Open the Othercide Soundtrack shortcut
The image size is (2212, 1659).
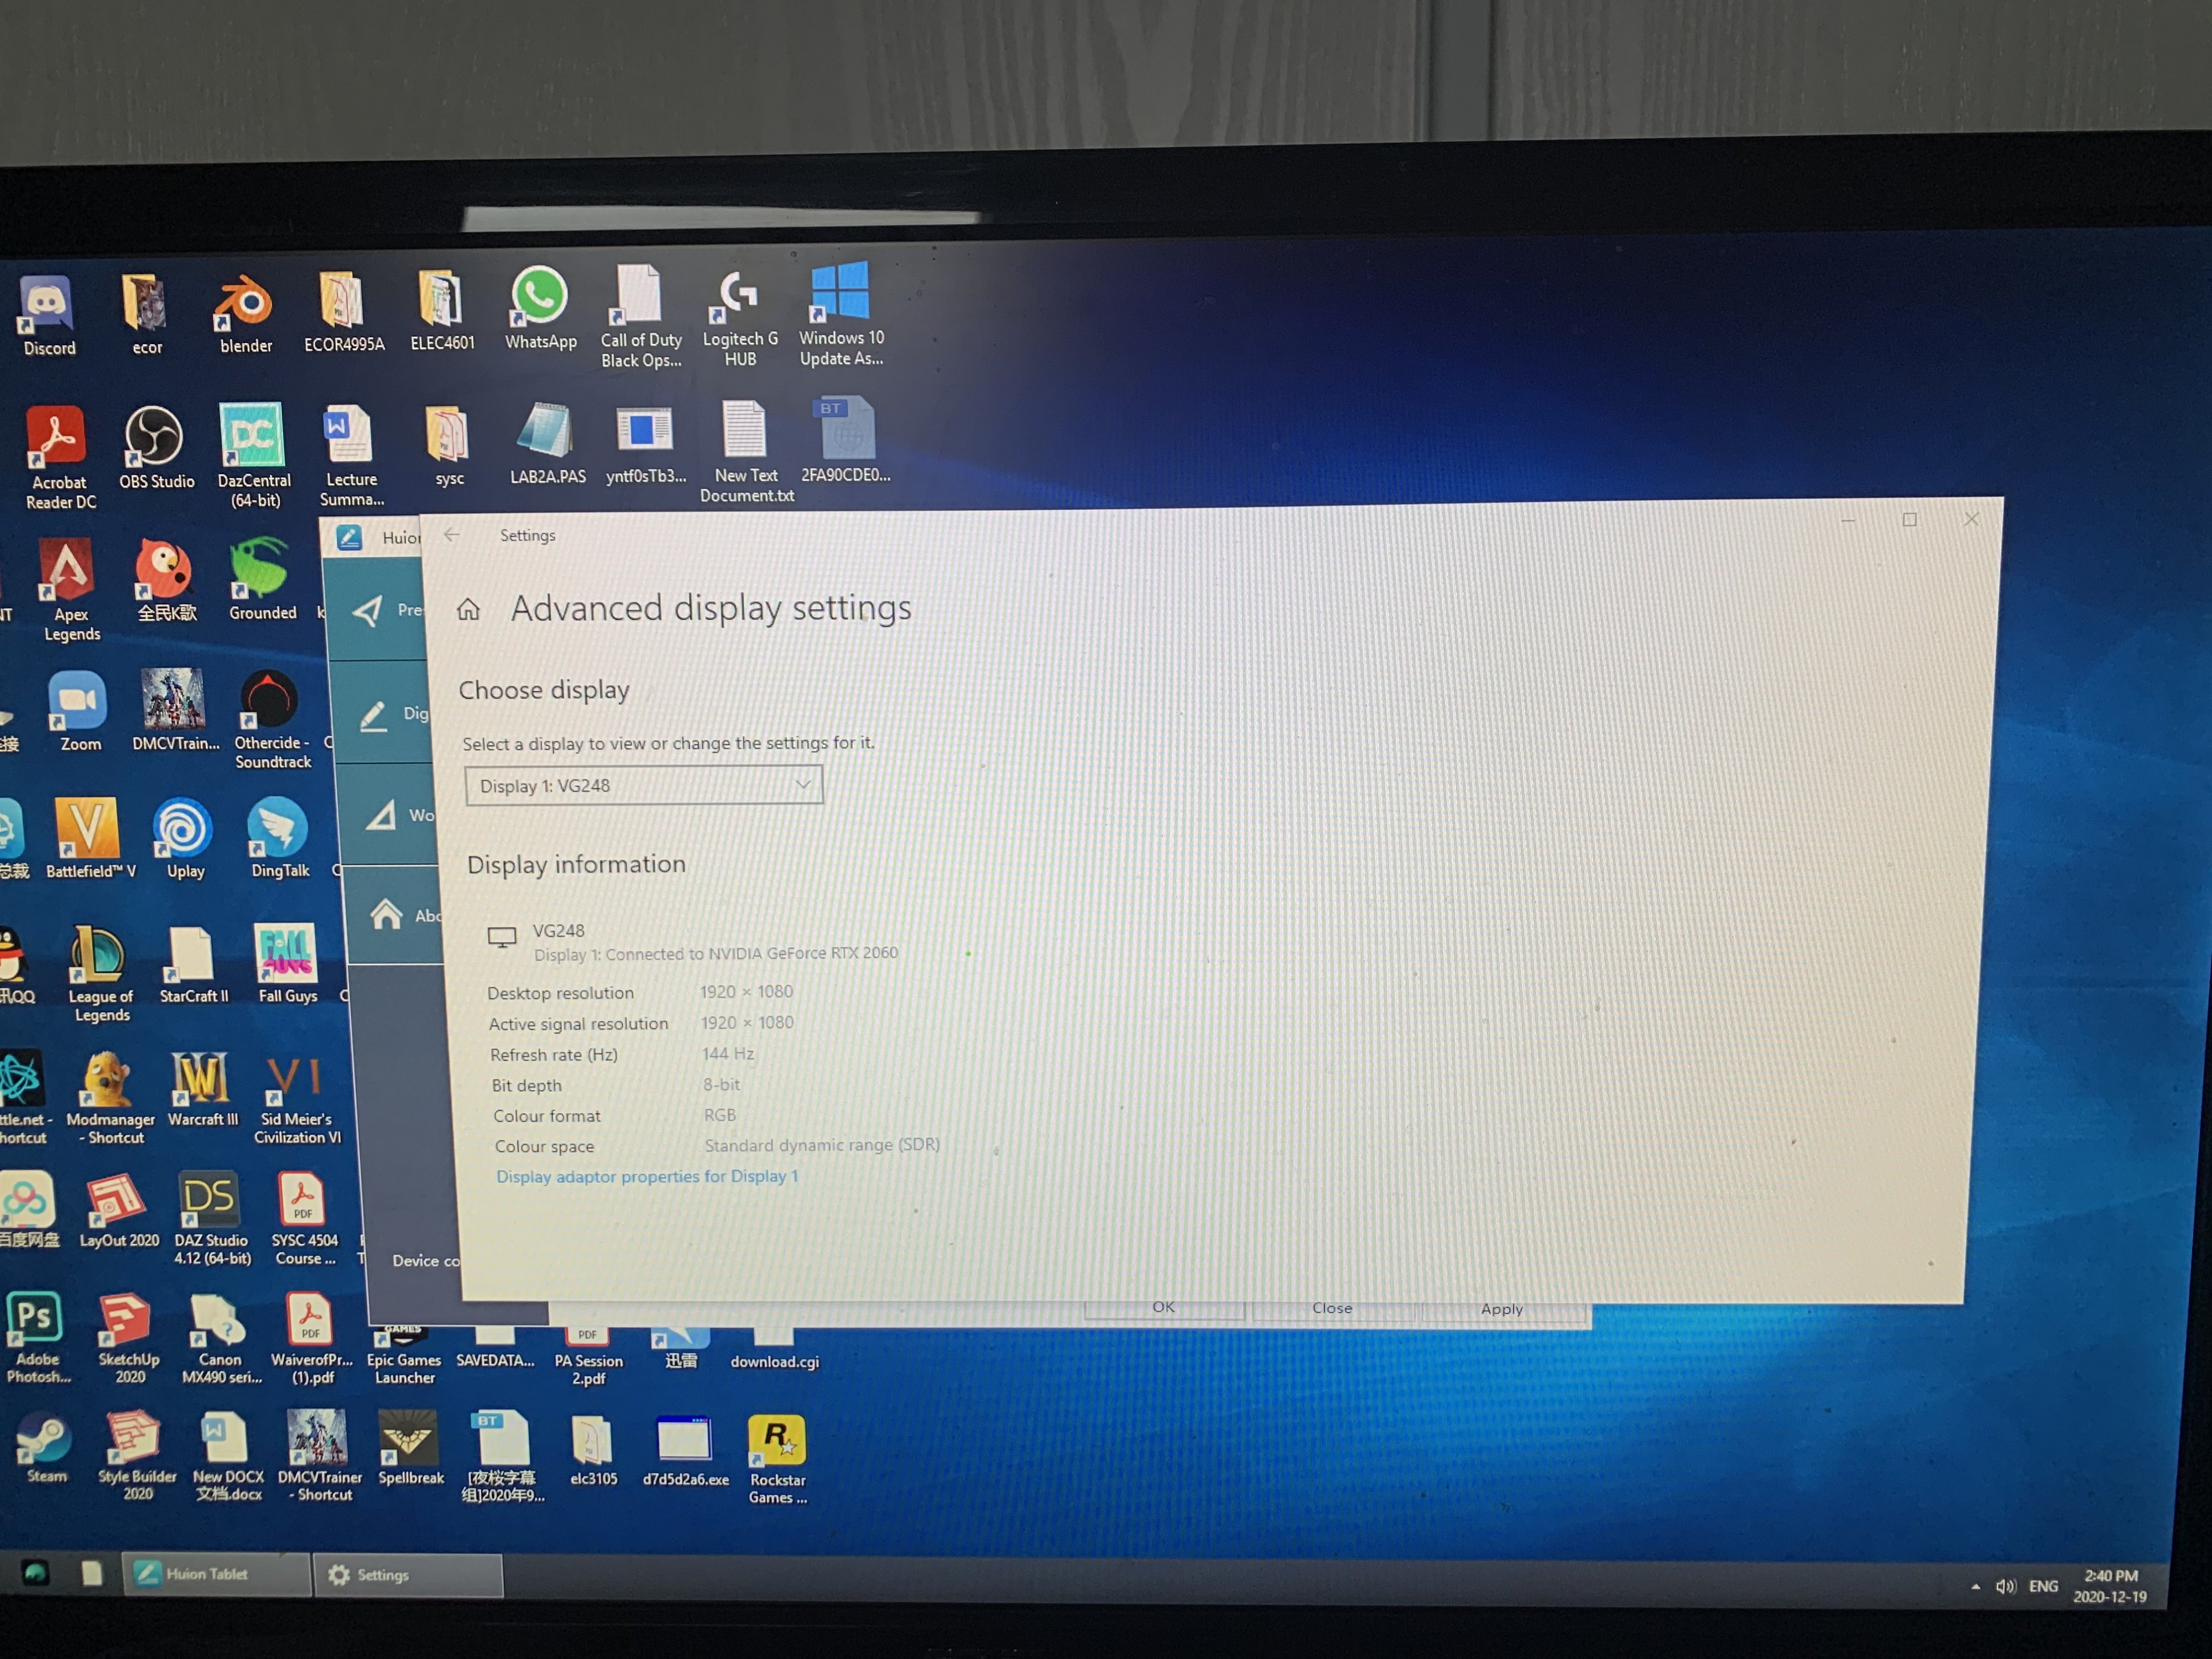tap(272, 720)
